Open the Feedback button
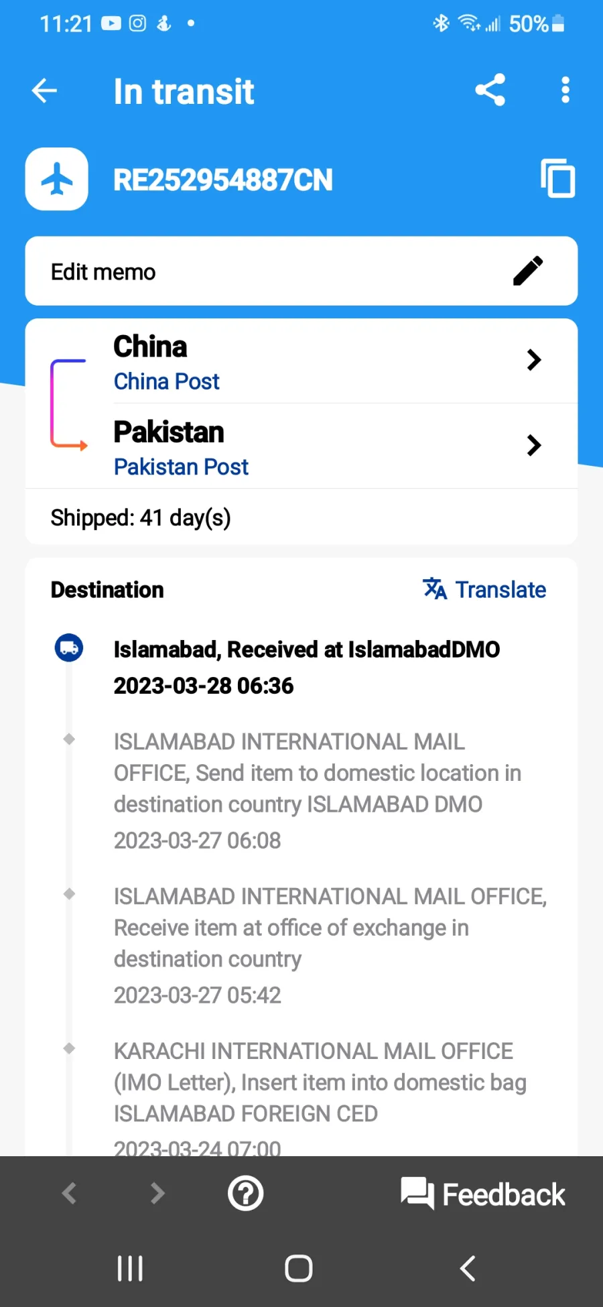Viewport: 603px width, 1307px height. pos(483,1194)
